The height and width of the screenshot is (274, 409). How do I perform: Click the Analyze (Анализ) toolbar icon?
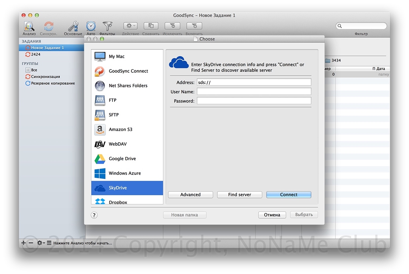click(x=29, y=27)
